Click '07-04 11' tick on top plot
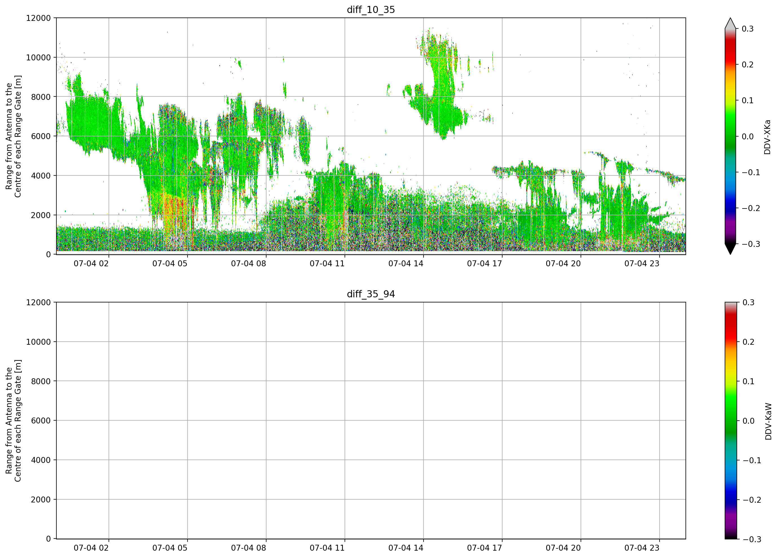778x558 pixels. click(327, 263)
